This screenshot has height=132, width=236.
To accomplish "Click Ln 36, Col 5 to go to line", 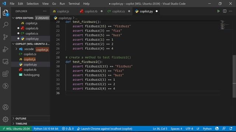I will point(160,129).
